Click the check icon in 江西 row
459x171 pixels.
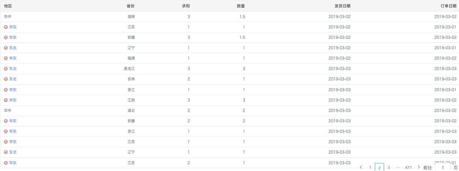tap(6, 100)
